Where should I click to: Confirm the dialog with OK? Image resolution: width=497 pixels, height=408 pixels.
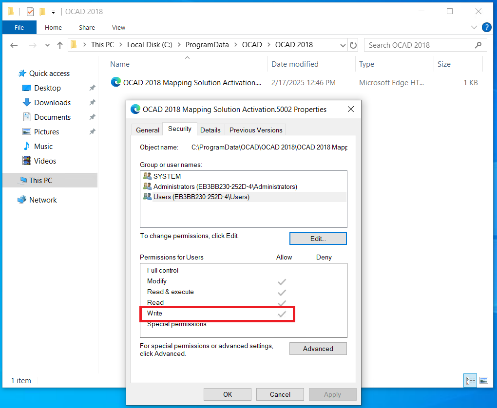[x=227, y=394]
